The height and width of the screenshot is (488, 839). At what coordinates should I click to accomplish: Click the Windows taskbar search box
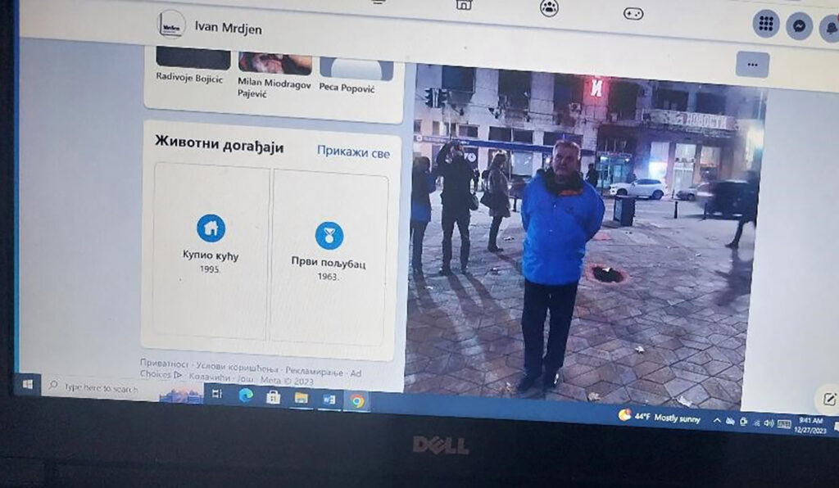(98, 387)
